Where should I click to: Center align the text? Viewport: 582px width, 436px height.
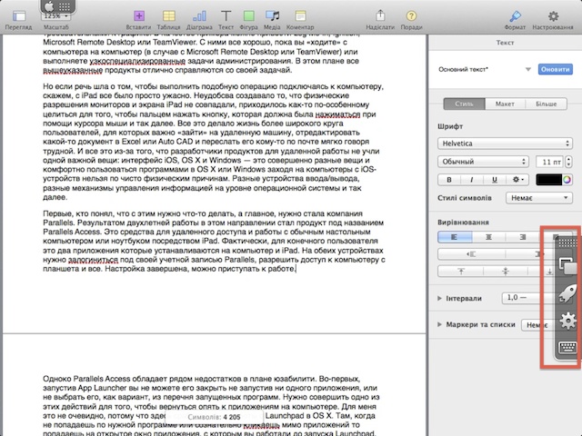pyautogui.click(x=489, y=237)
